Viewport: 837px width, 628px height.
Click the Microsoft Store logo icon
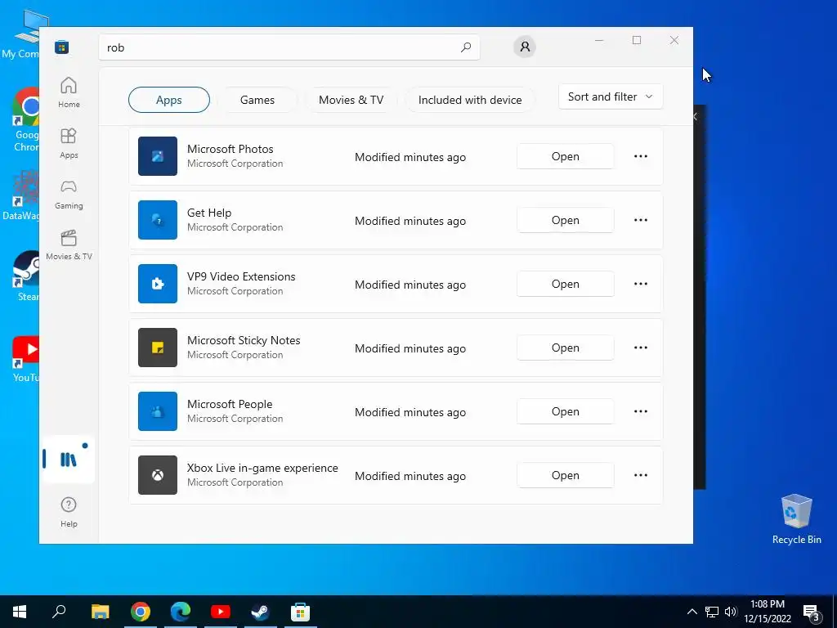pos(61,47)
